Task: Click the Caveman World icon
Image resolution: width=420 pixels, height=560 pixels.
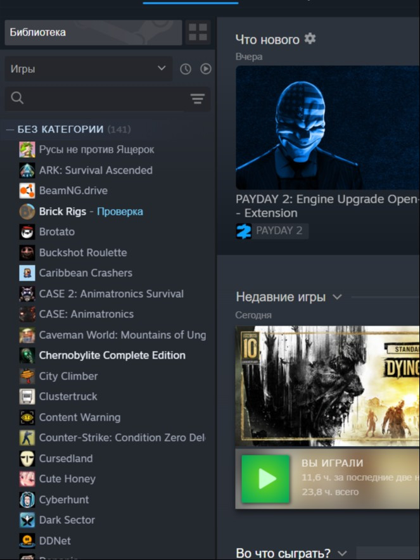Action: click(27, 335)
